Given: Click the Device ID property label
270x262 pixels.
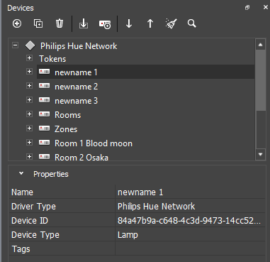Looking at the screenshot, I should click(x=30, y=221).
